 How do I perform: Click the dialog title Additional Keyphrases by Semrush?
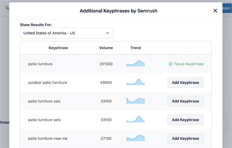tap(118, 11)
